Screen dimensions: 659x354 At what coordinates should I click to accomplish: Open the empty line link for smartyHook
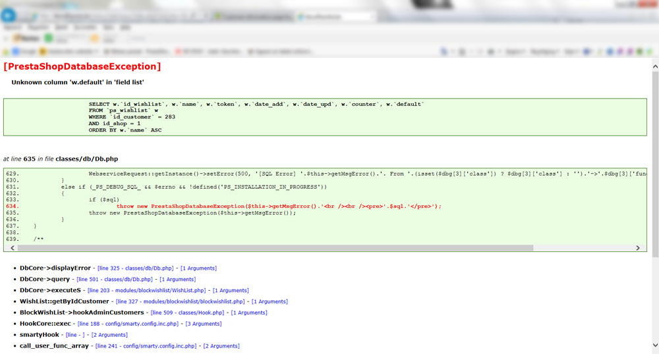[x=75, y=335]
